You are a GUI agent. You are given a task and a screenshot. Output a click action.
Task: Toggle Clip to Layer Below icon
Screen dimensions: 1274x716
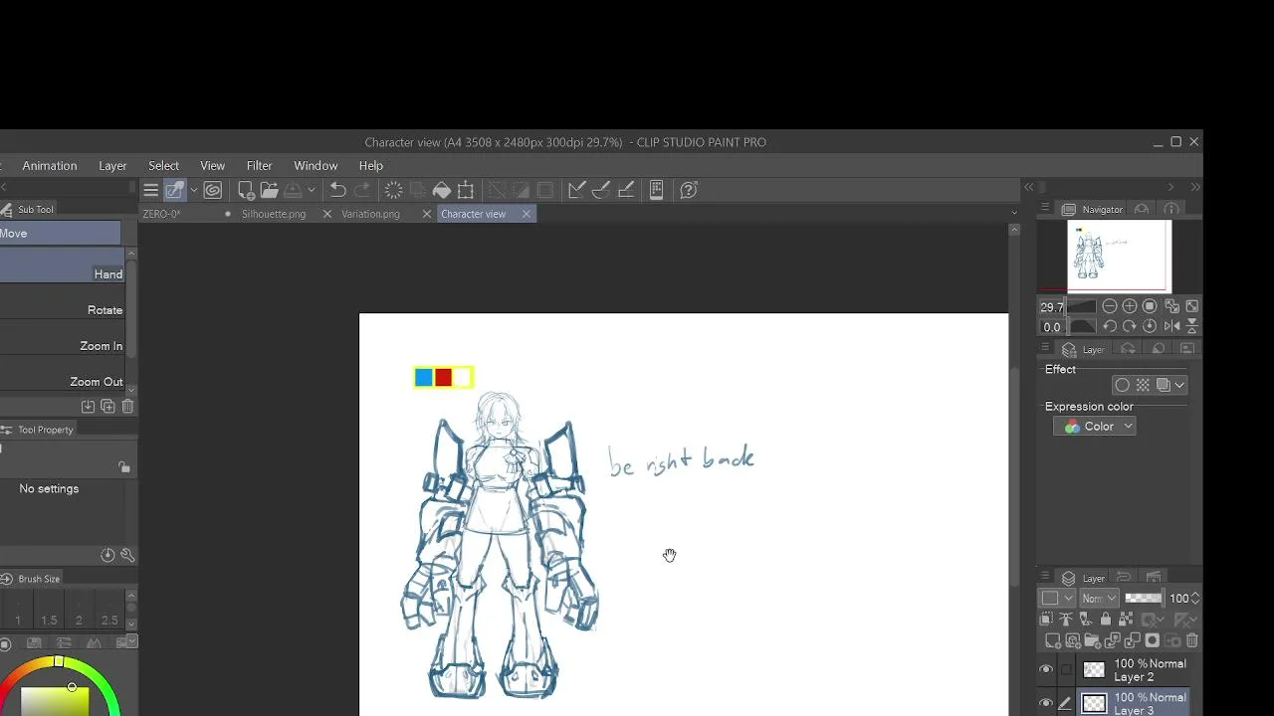click(1046, 620)
